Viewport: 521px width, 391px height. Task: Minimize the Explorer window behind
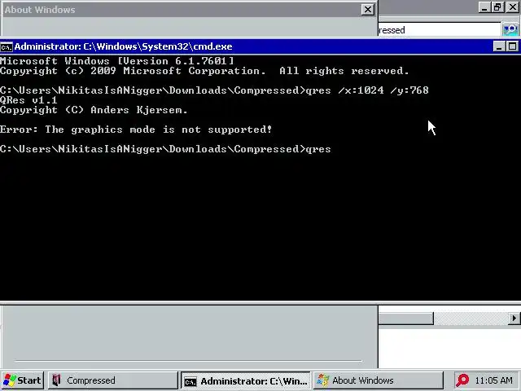[484, 7]
